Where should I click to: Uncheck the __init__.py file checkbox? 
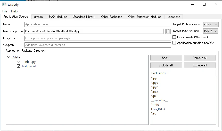click(x=19, y=61)
